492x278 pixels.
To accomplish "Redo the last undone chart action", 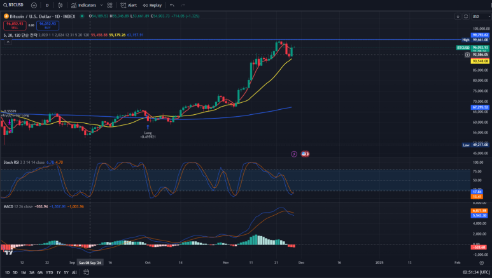I will [183, 5].
